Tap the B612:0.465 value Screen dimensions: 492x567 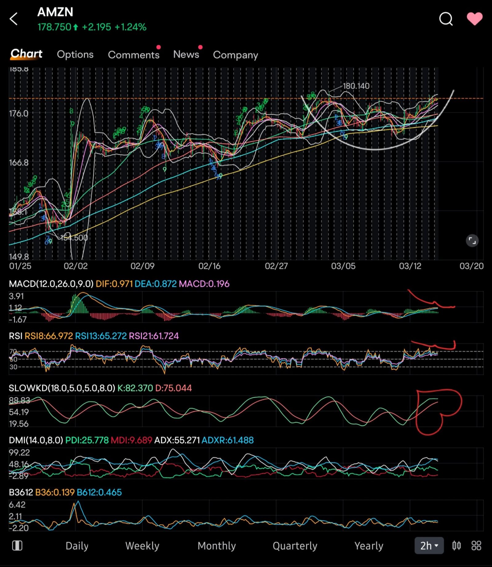pos(99,492)
